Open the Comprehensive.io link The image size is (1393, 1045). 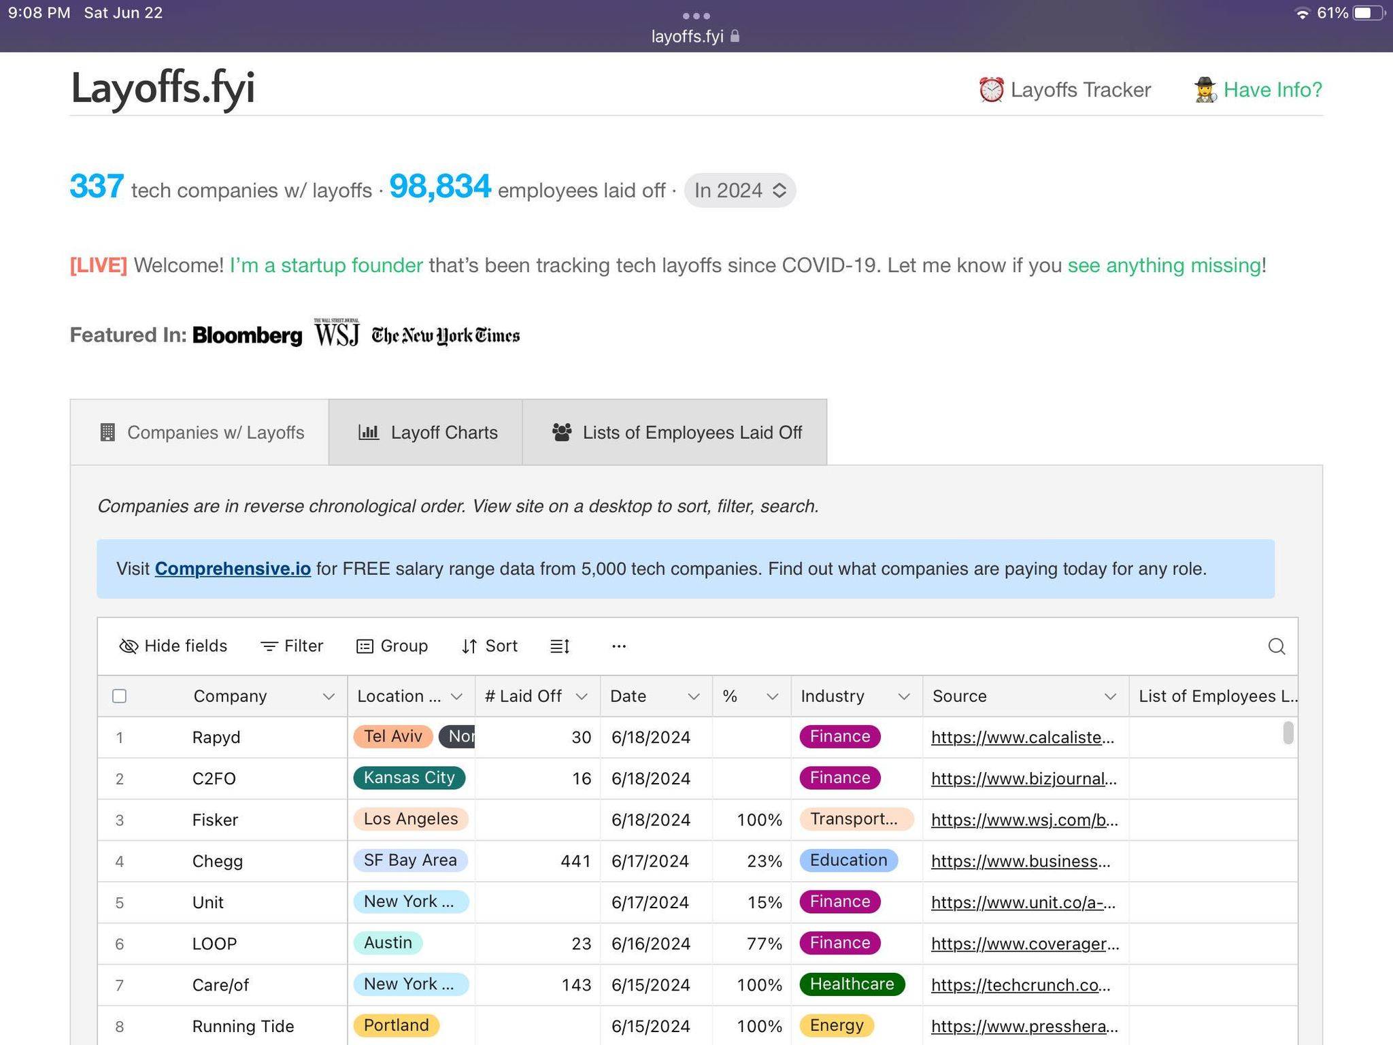coord(233,569)
